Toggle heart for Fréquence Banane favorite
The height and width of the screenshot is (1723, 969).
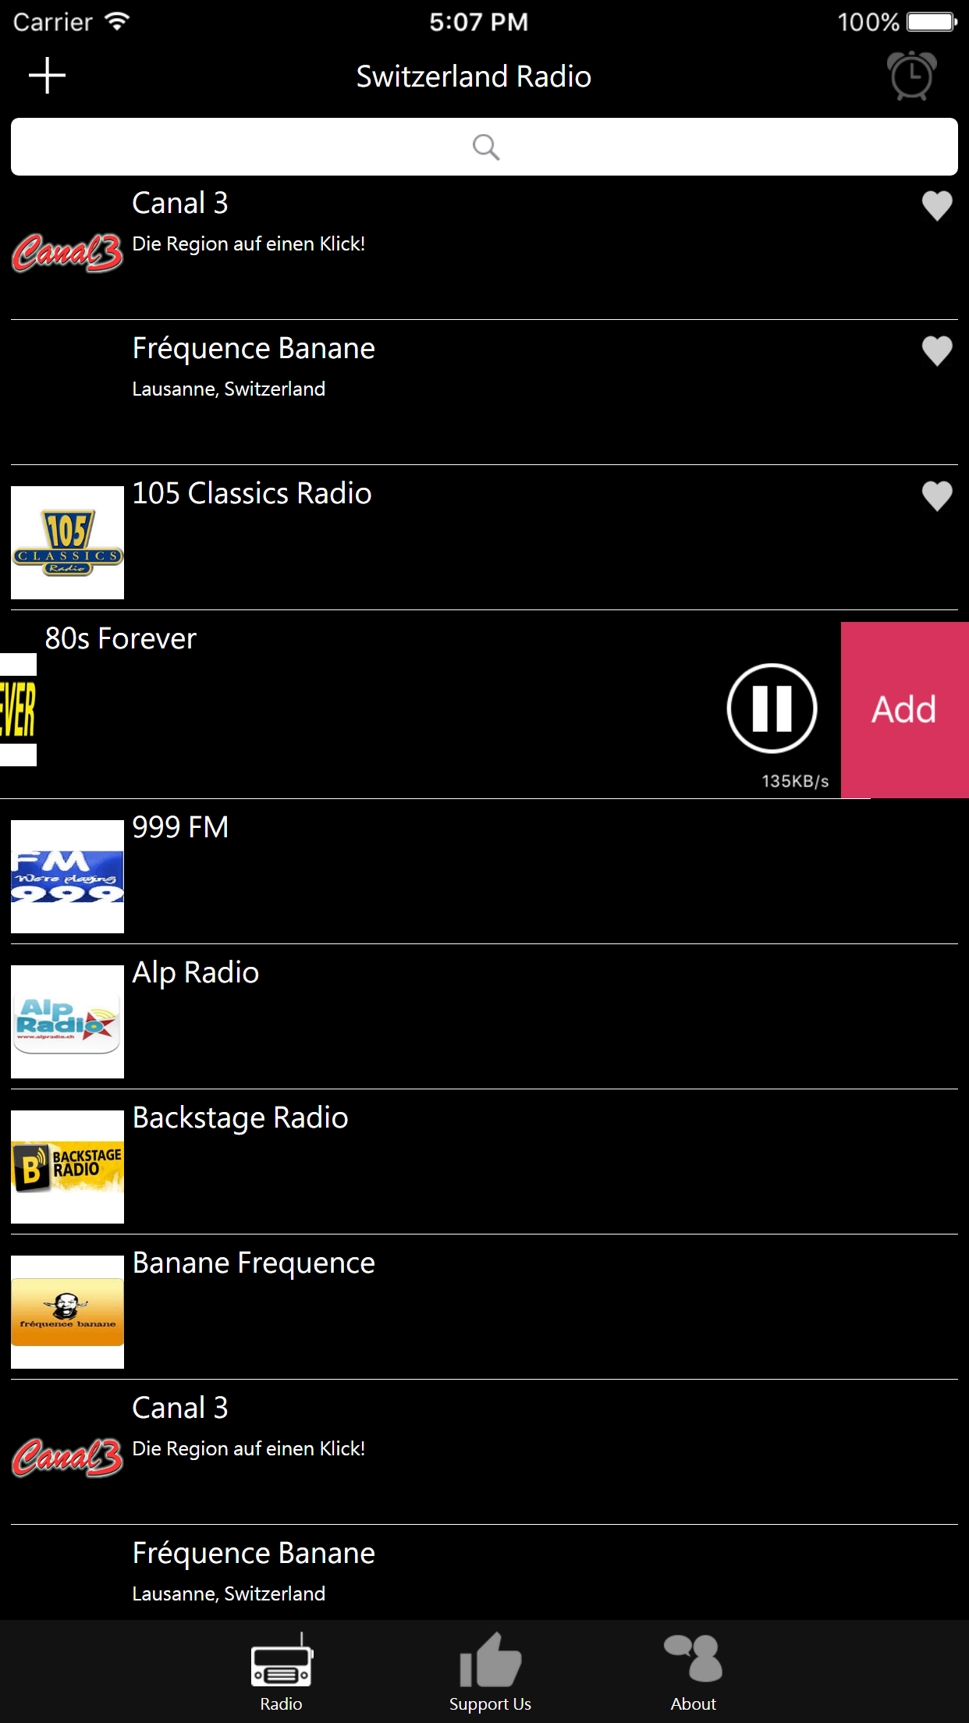click(x=937, y=351)
